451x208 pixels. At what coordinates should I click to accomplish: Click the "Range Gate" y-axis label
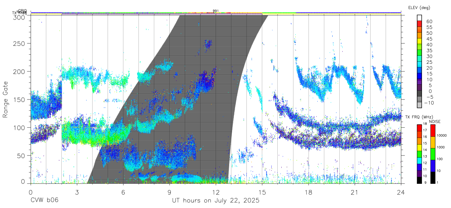point(6,99)
